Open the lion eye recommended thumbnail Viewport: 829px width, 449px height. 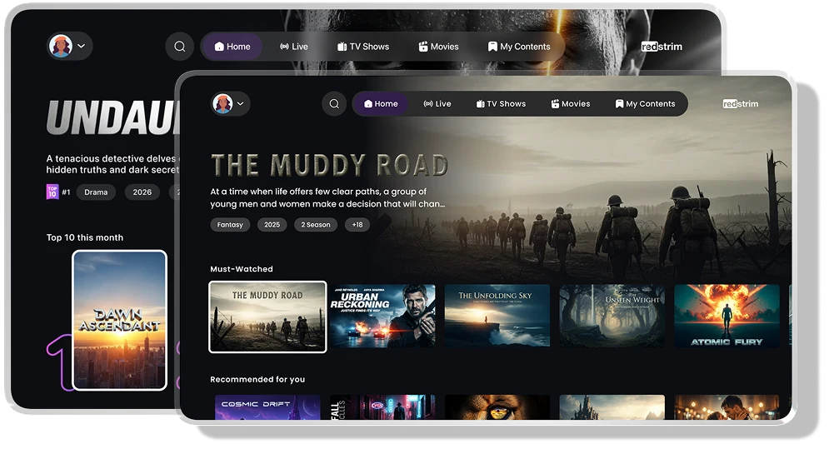pos(497,407)
